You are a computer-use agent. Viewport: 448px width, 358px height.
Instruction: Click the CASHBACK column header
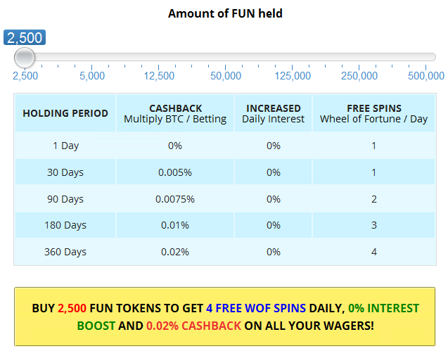point(175,113)
